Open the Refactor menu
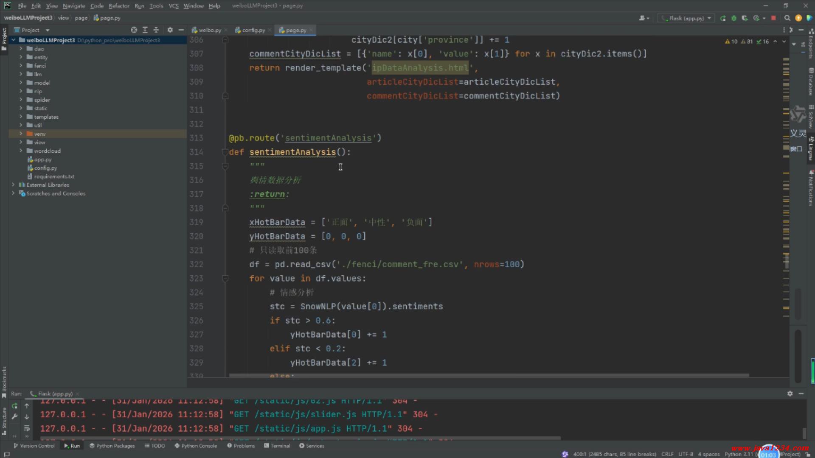Viewport: 815px width, 458px height. (119, 6)
